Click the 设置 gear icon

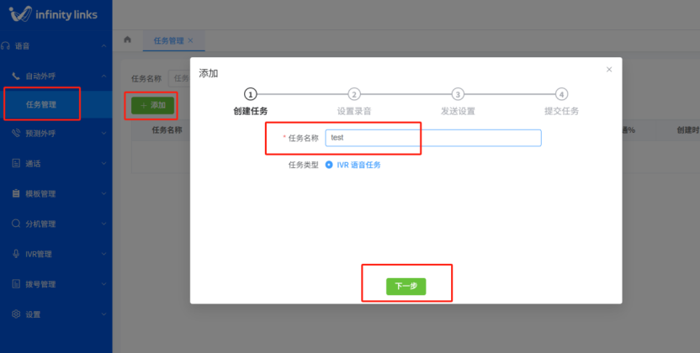click(16, 314)
